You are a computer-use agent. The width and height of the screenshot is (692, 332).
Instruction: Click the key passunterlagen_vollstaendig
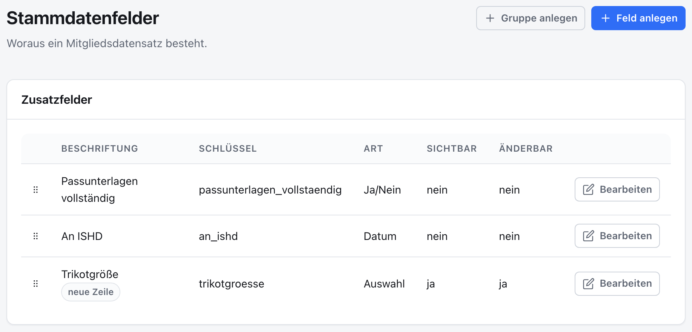(x=270, y=190)
